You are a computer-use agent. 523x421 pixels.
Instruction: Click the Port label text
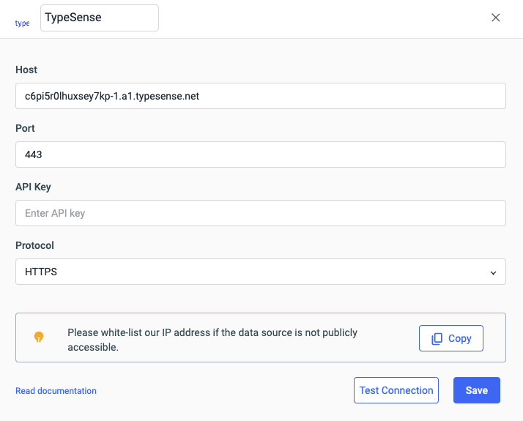coord(25,128)
